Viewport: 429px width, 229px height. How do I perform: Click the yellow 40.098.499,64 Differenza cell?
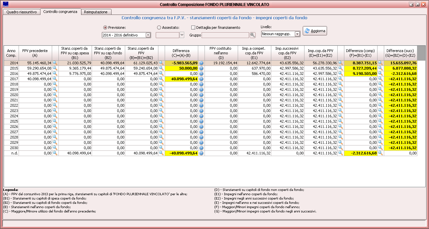pos(181,79)
